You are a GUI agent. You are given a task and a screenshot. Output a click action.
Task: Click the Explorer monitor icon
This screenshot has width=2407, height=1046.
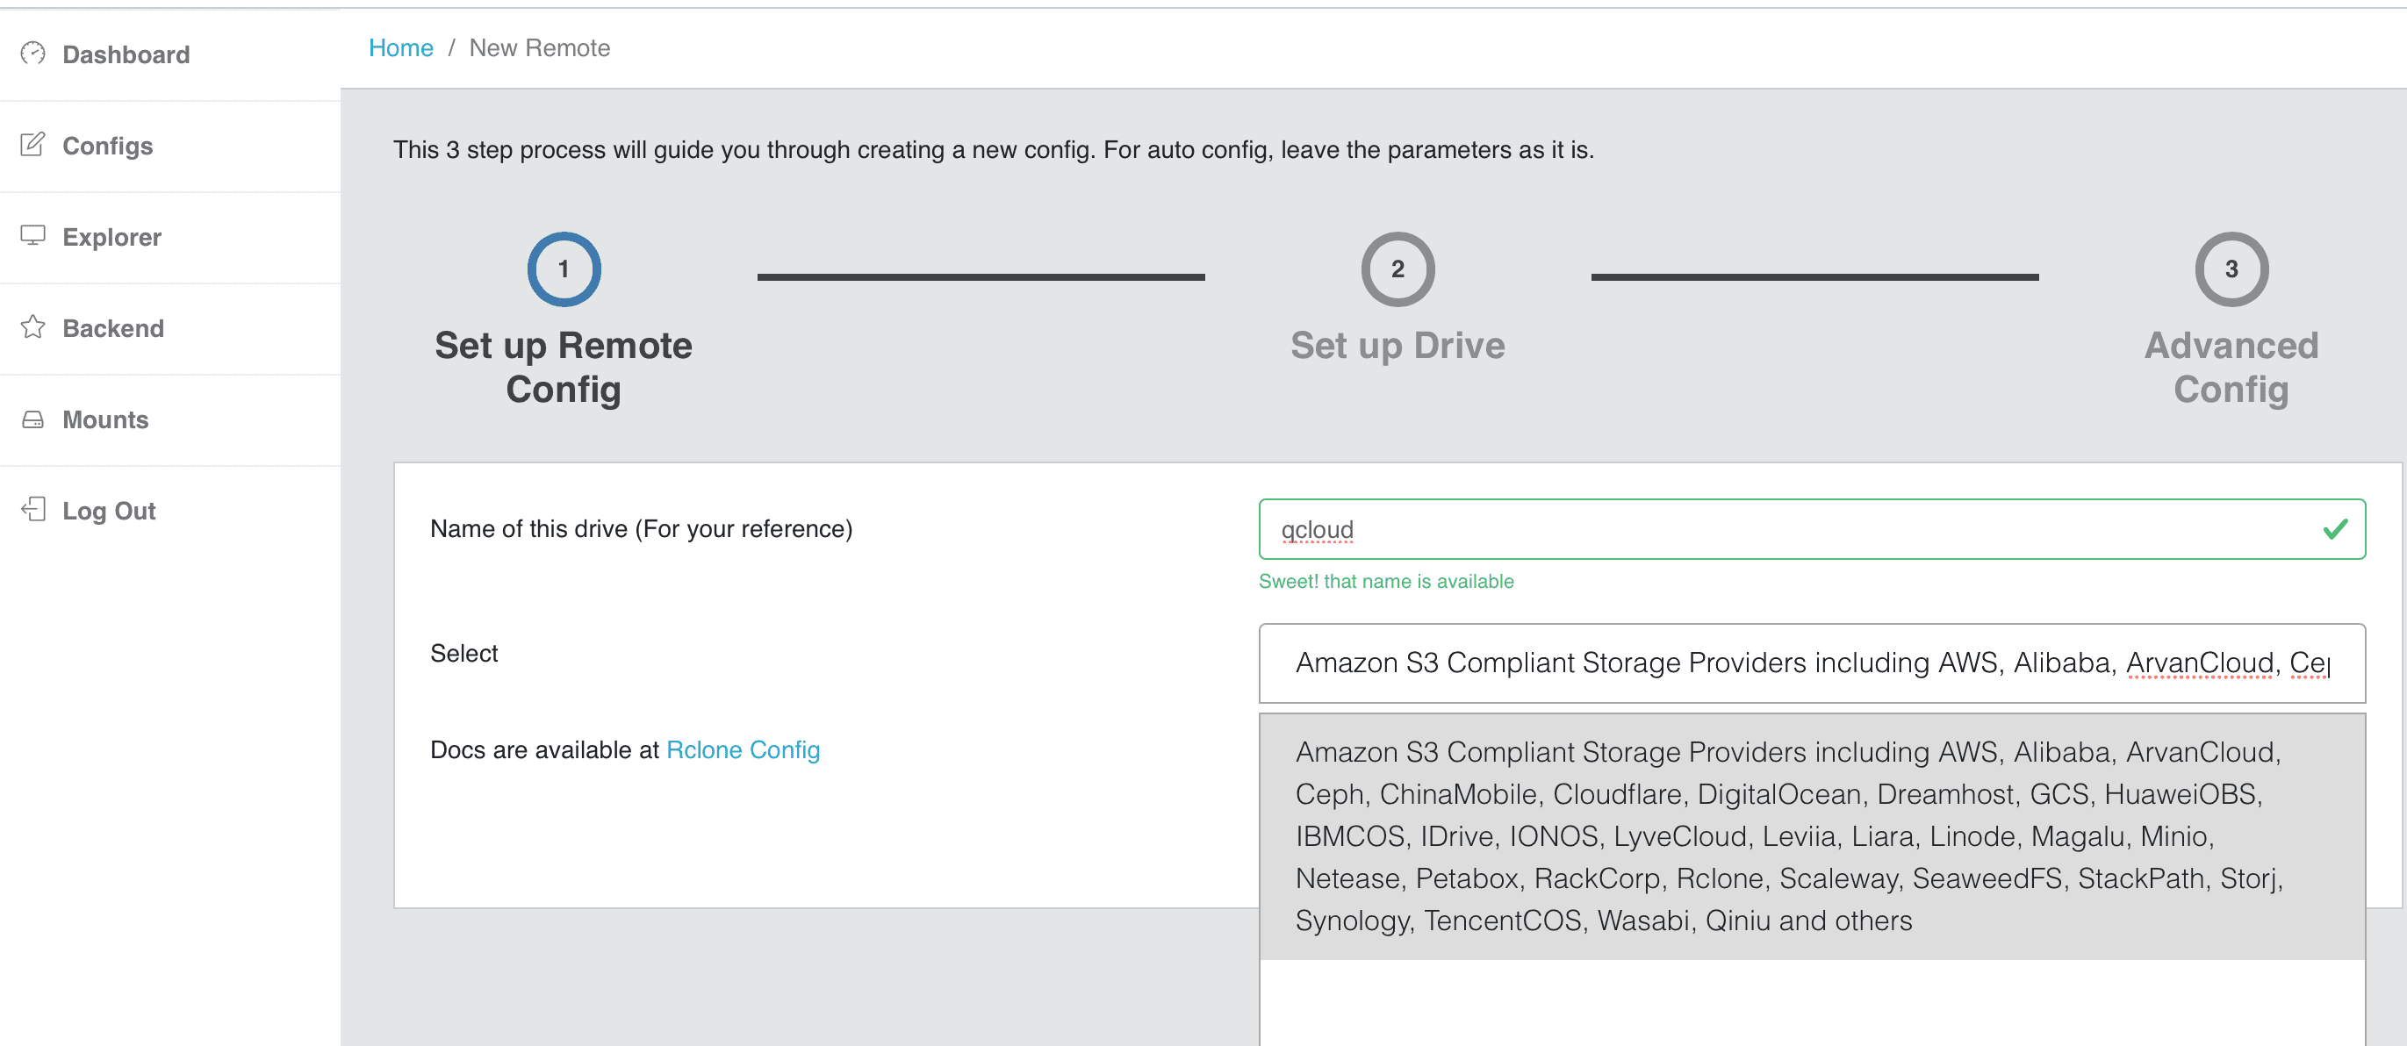pos(32,235)
